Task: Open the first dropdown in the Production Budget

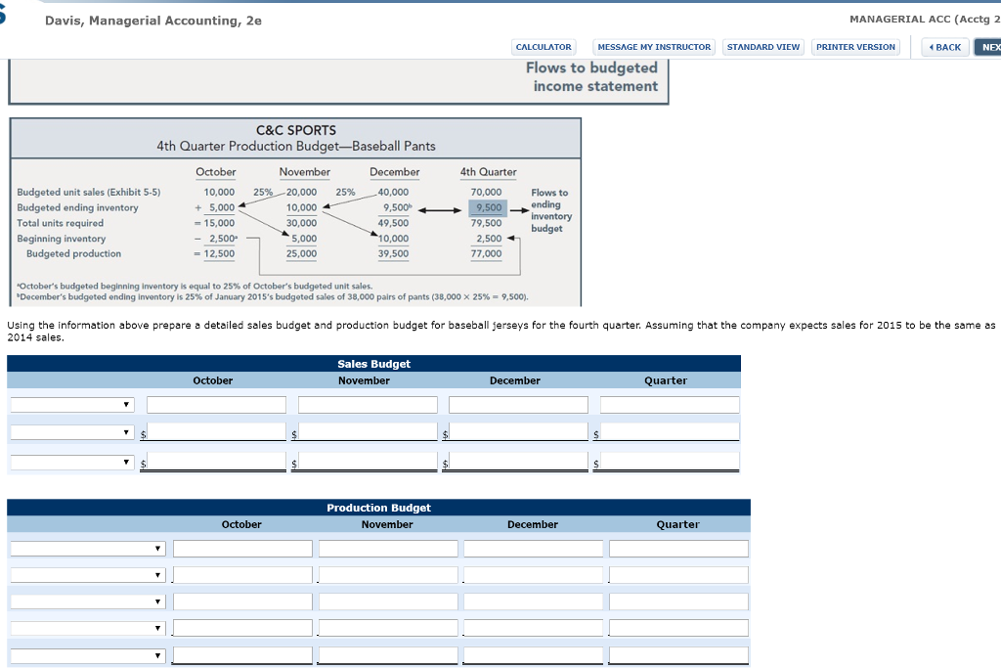Action: [x=86, y=548]
